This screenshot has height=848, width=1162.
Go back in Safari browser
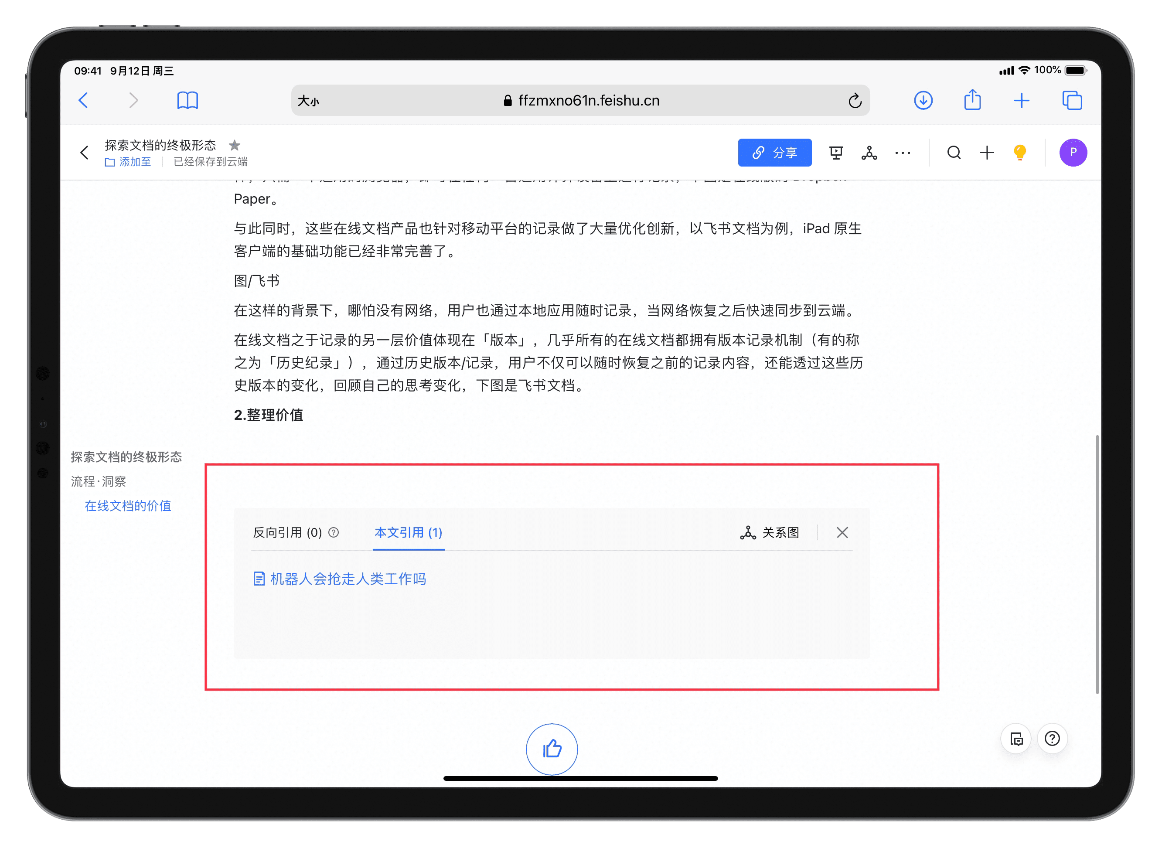tap(84, 101)
